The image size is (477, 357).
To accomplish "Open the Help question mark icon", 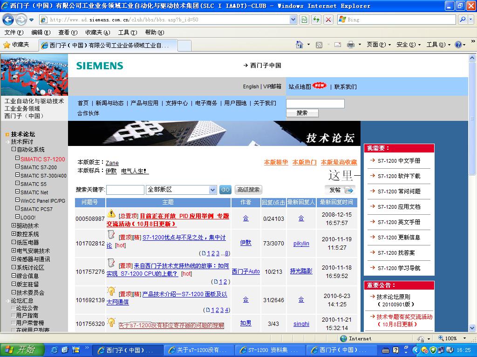I will click(458, 45).
